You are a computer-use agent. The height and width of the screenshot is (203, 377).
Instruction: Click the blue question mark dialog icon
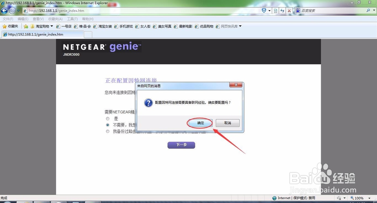tap(148, 103)
